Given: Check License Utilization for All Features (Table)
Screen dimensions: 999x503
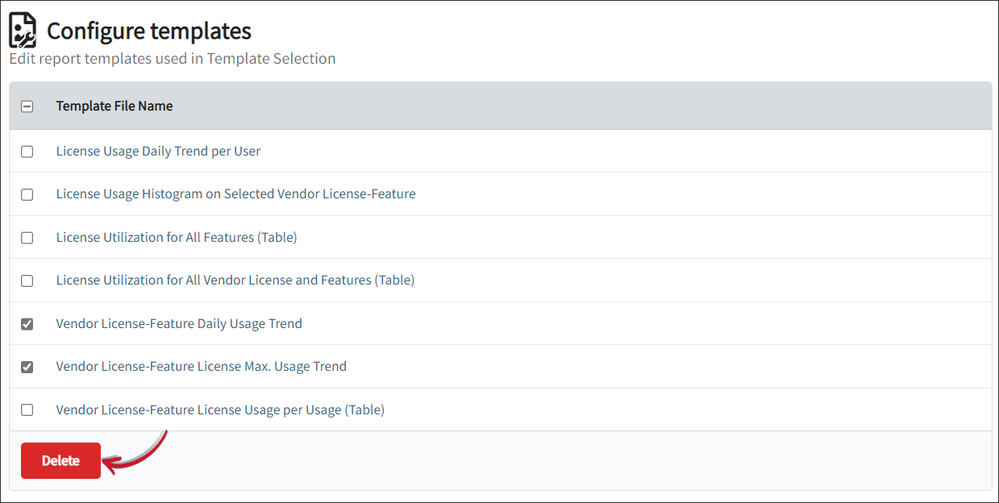Looking at the screenshot, I should pos(27,237).
